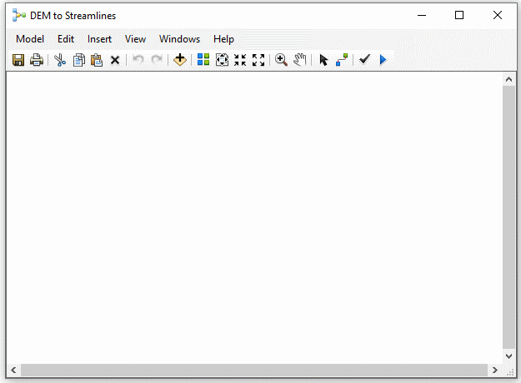Open the Model menu
The width and height of the screenshot is (521, 383).
tap(30, 39)
